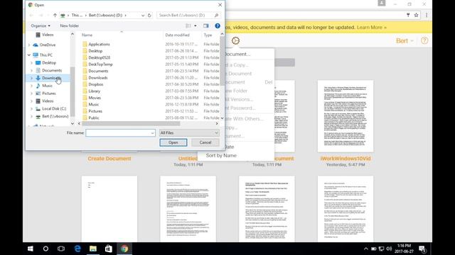
Task: Open Task View on the taskbar
Action: [x=61, y=249]
